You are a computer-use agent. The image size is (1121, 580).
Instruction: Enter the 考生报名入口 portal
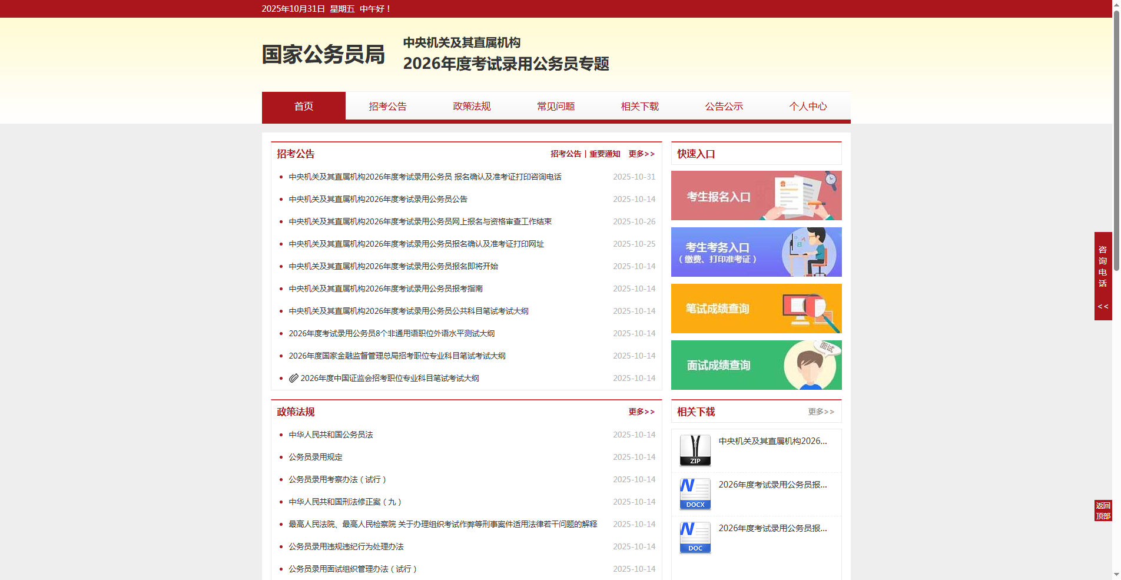click(756, 195)
